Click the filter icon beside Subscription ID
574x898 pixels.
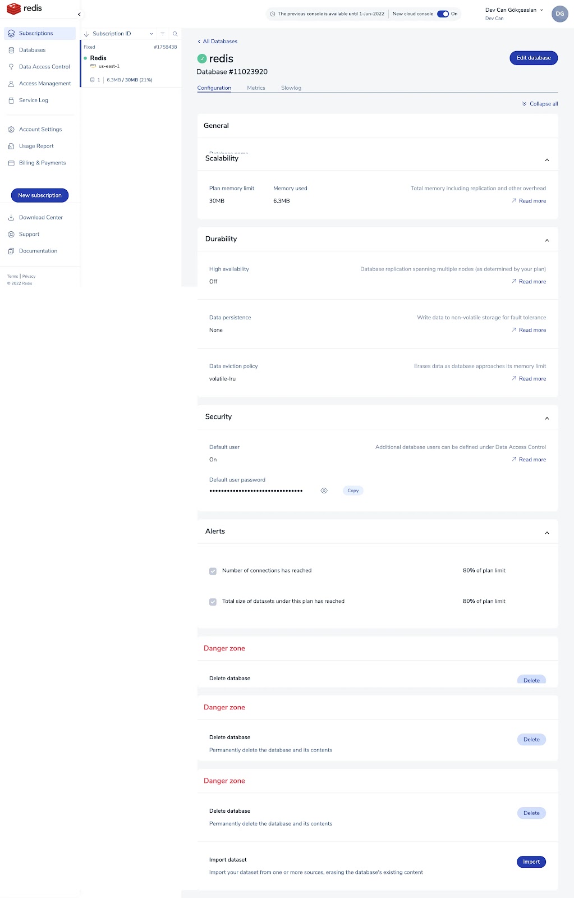(163, 34)
